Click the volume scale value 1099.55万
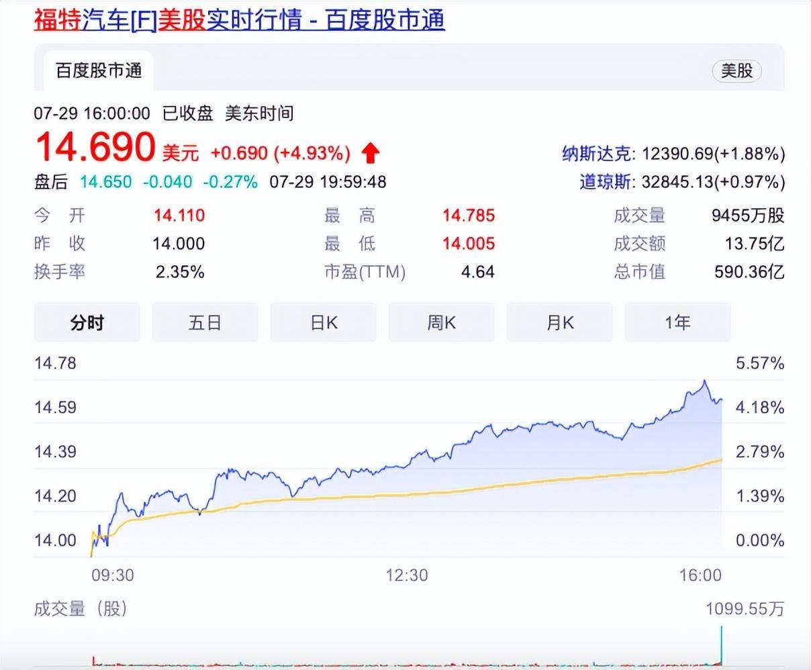This screenshot has height=670, width=811. pyautogui.click(x=745, y=609)
